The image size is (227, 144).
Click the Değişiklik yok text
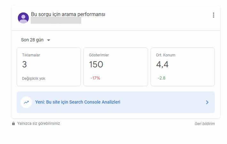34,79
